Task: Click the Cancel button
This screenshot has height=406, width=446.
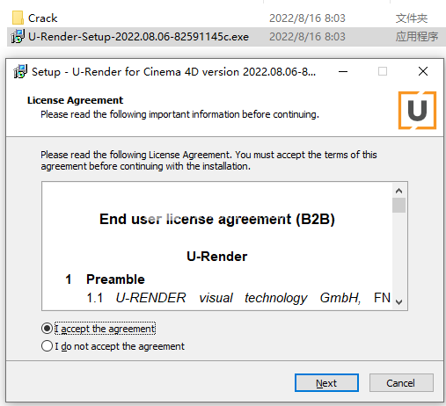Action: [401, 382]
